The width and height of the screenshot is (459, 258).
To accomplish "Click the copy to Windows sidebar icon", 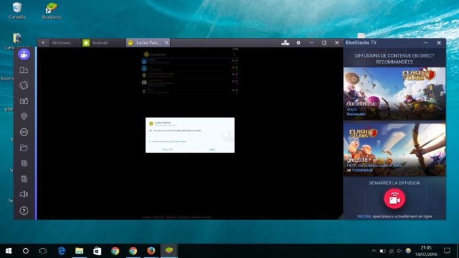I will pos(24,163).
